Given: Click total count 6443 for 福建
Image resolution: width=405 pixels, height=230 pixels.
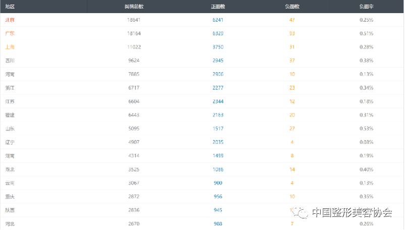Looking at the screenshot, I should [x=134, y=115].
